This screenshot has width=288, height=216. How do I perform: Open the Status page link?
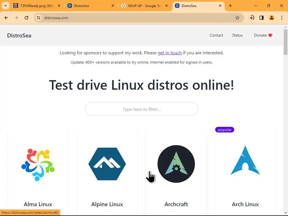(x=237, y=35)
